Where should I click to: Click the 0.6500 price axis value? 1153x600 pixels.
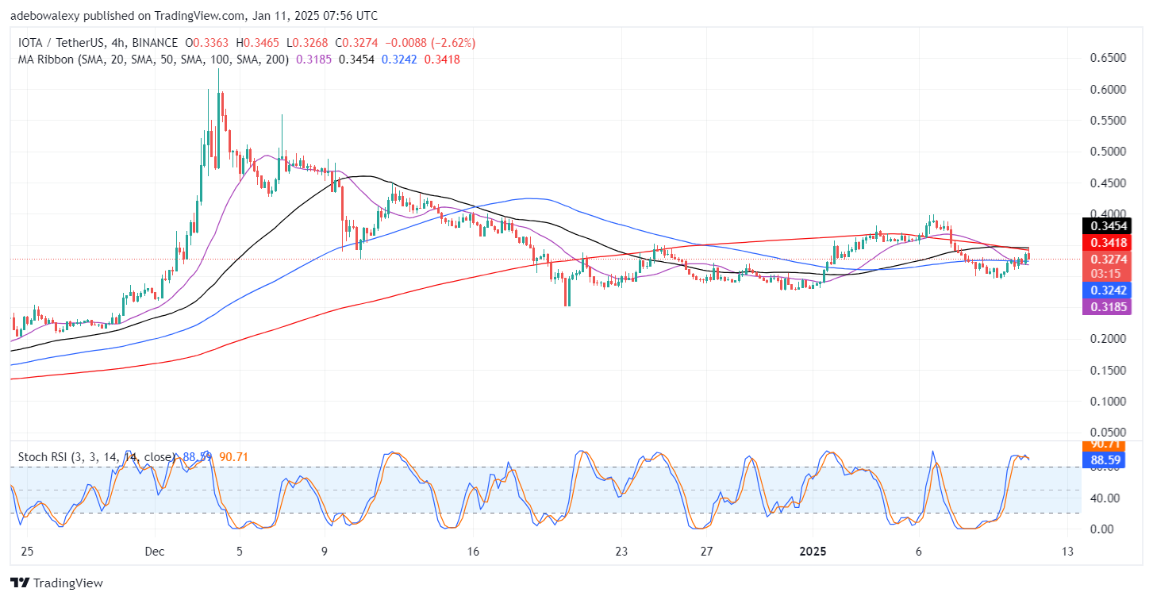(x=1109, y=58)
